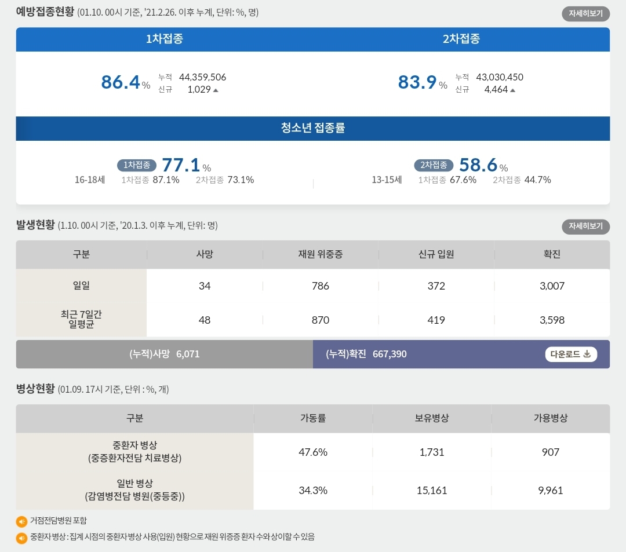Click the 86.4% first dose rate

(125, 83)
